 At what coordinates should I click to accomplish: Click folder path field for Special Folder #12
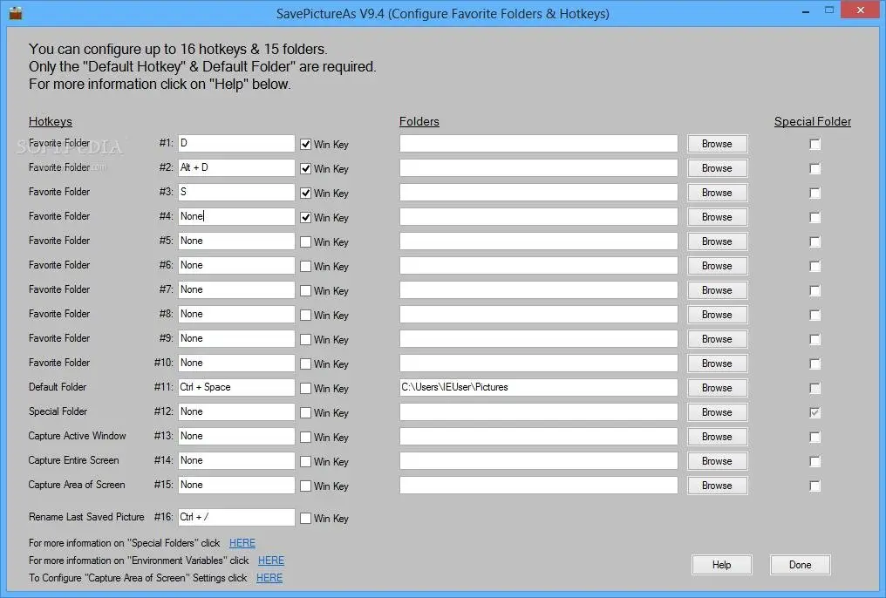pos(539,412)
